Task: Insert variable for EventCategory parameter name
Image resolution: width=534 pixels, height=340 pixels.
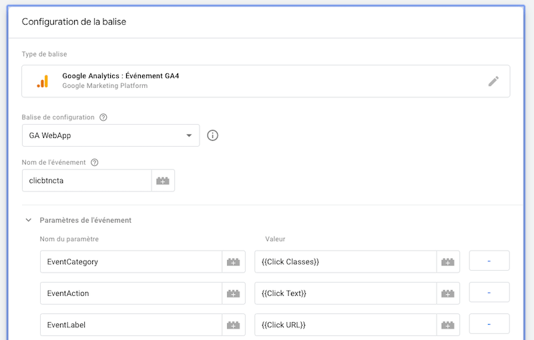Action: pos(233,262)
